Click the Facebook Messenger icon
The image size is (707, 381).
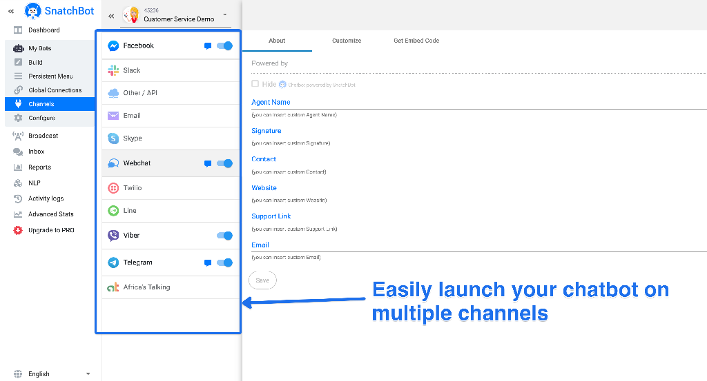[113, 46]
